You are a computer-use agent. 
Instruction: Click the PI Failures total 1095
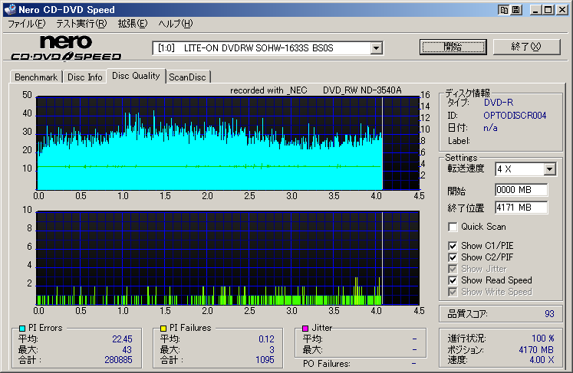(265, 360)
